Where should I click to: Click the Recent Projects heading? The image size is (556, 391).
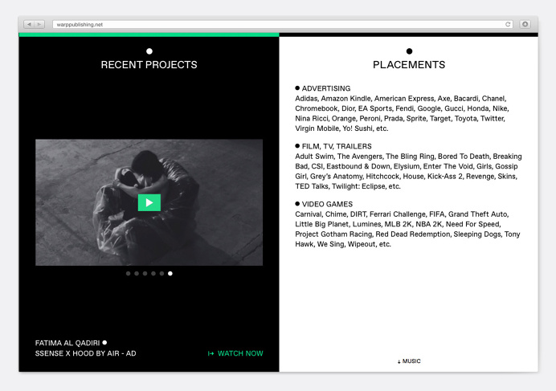click(x=149, y=65)
